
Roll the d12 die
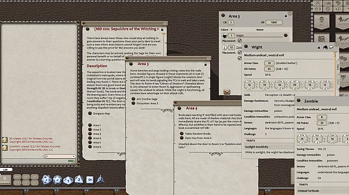(x=58, y=180)
